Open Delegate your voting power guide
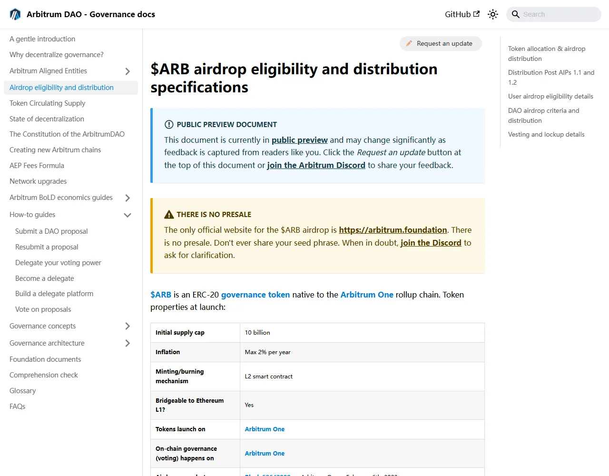Screen dimensions: 609x476 coord(58,263)
